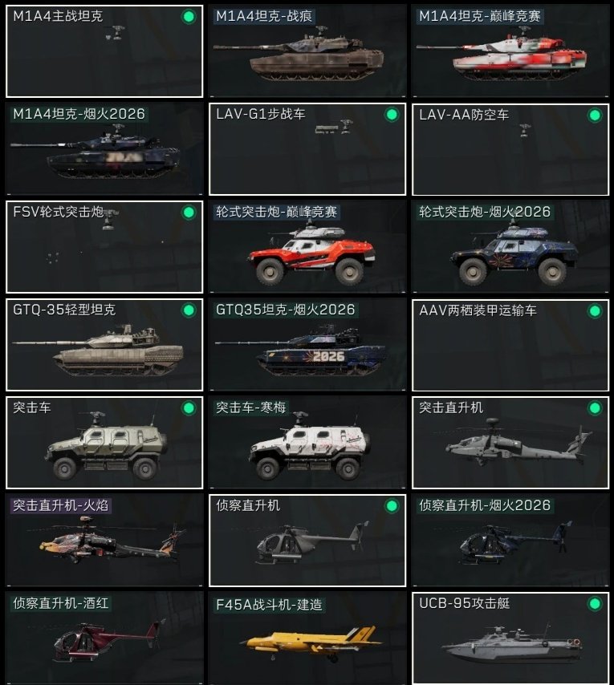Choose the M1A4坦克-烟火2026 skin card
The height and width of the screenshot is (685, 614).
(104, 149)
